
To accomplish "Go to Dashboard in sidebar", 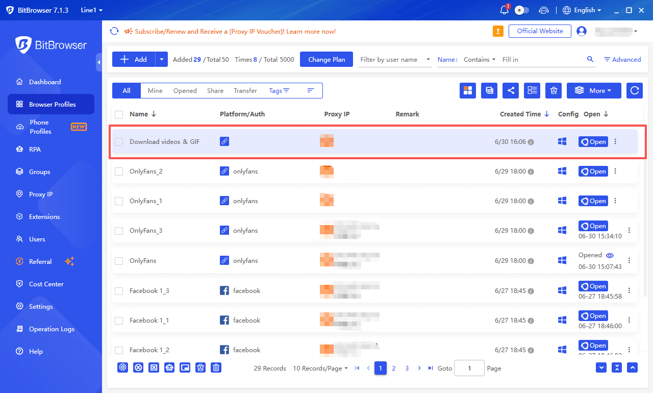I will click(45, 82).
